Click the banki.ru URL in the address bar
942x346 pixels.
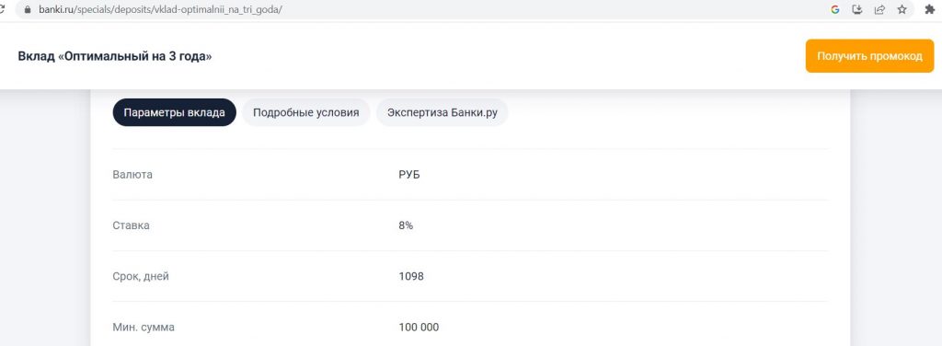[x=160, y=10]
